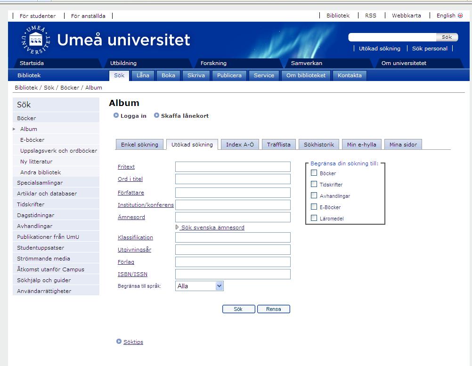Select the Service library tab
The width and height of the screenshot is (472, 366).
click(264, 75)
